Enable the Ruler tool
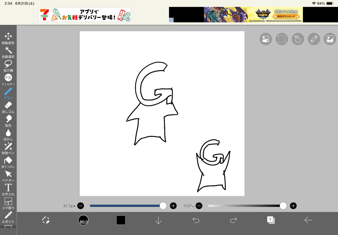This screenshot has height=235, width=338. (x=313, y=39)
